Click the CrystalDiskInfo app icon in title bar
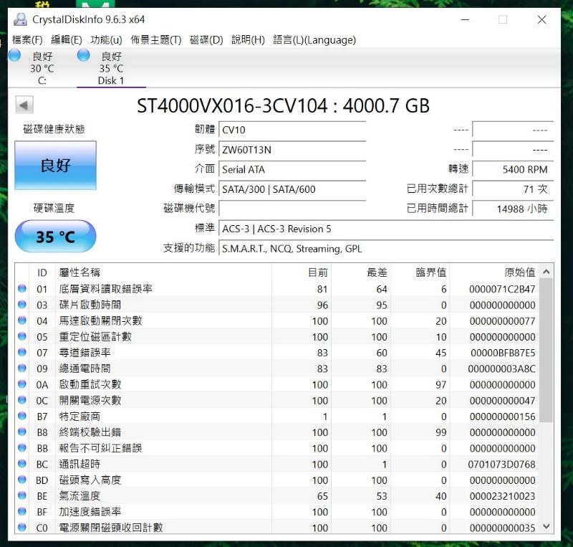The image size is (573, 547). pos(19,19)
